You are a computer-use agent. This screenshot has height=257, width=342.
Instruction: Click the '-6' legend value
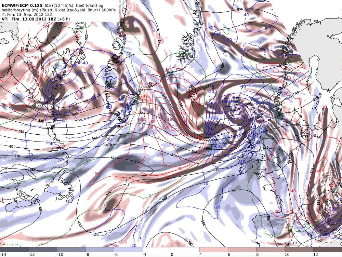click(116, 254)
